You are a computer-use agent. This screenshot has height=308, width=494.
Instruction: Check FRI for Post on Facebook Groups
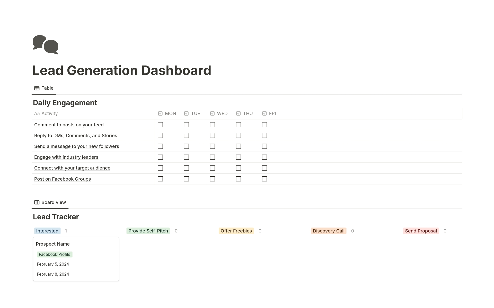point(264,179)
